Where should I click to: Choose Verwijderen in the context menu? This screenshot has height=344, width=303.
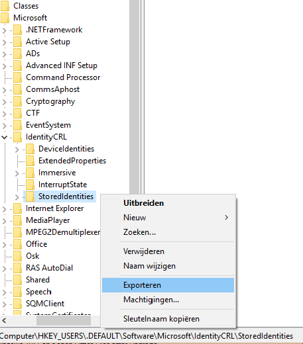(168, 251)
